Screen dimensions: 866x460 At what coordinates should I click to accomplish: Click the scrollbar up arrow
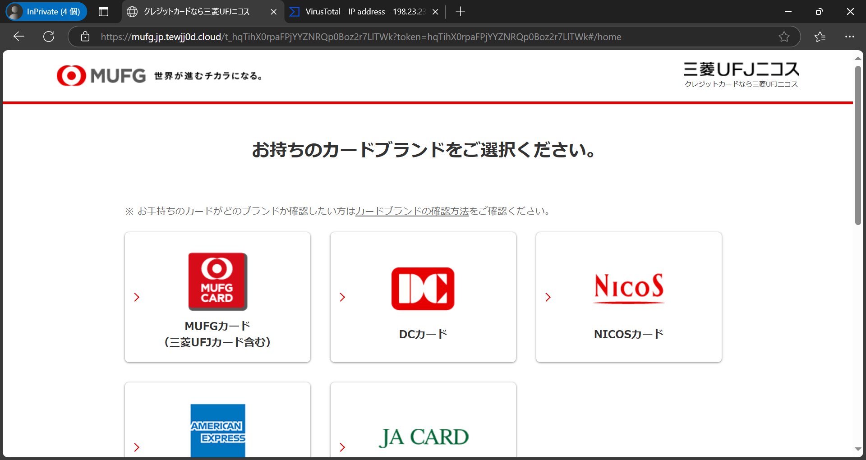[858, 58]
